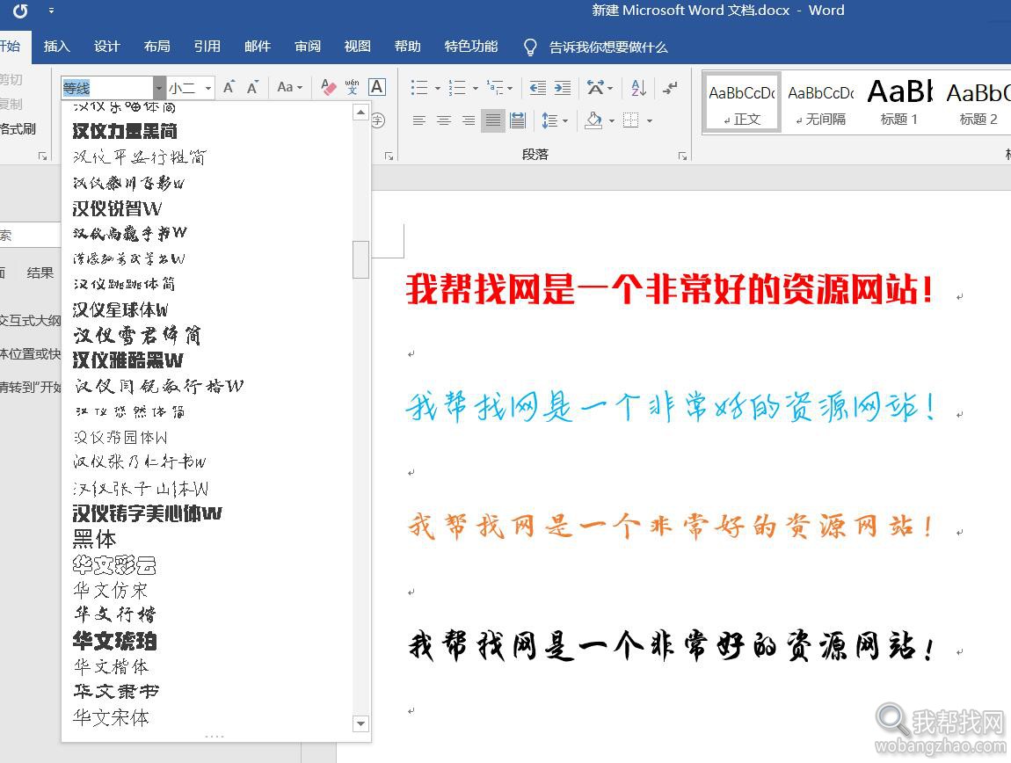Click the lightbulb Tell Me icon
Image resolution: width=1011 pixels, height=763 pixels.
[530, 47]
